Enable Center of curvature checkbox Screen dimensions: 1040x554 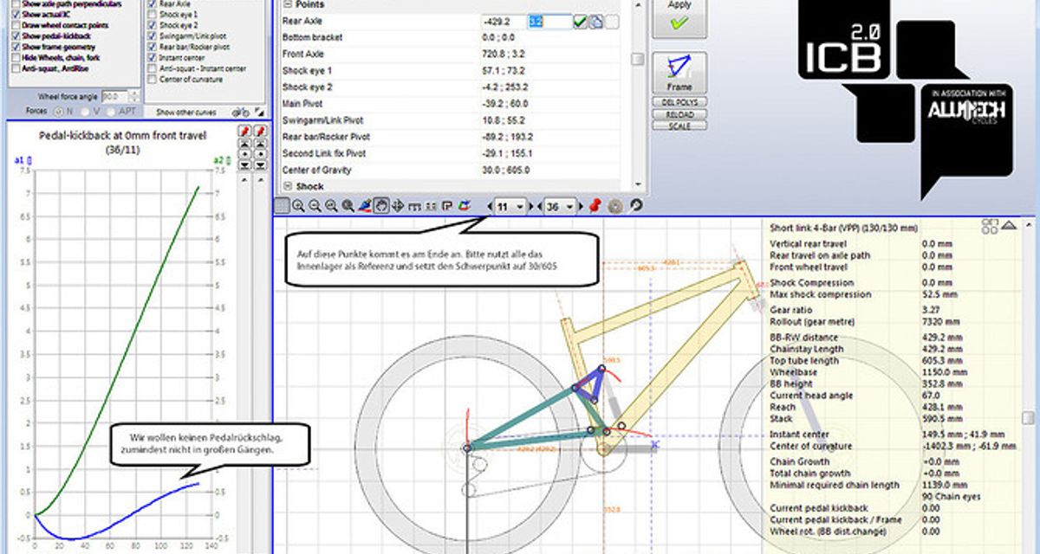click(x=153, y=80)
